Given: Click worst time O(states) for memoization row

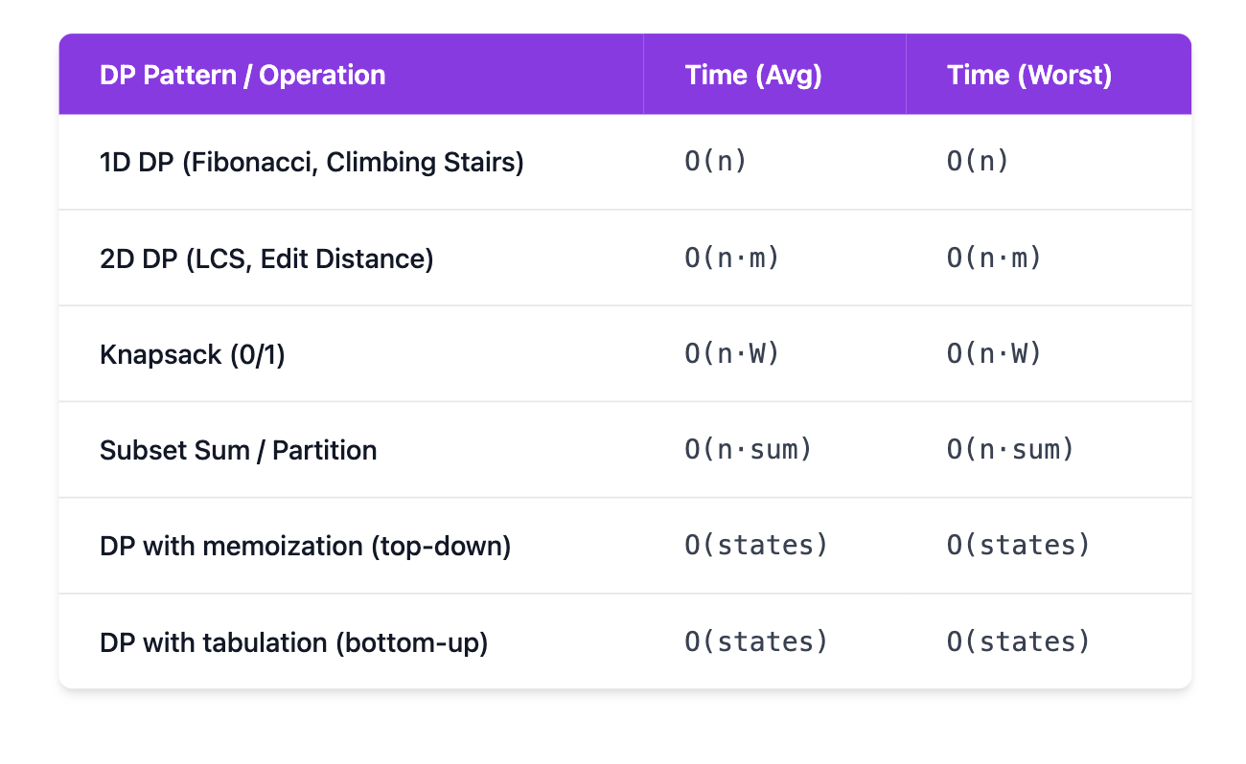Looking at the screenshot, I should pyautogui.click(x=1019, y=545).
